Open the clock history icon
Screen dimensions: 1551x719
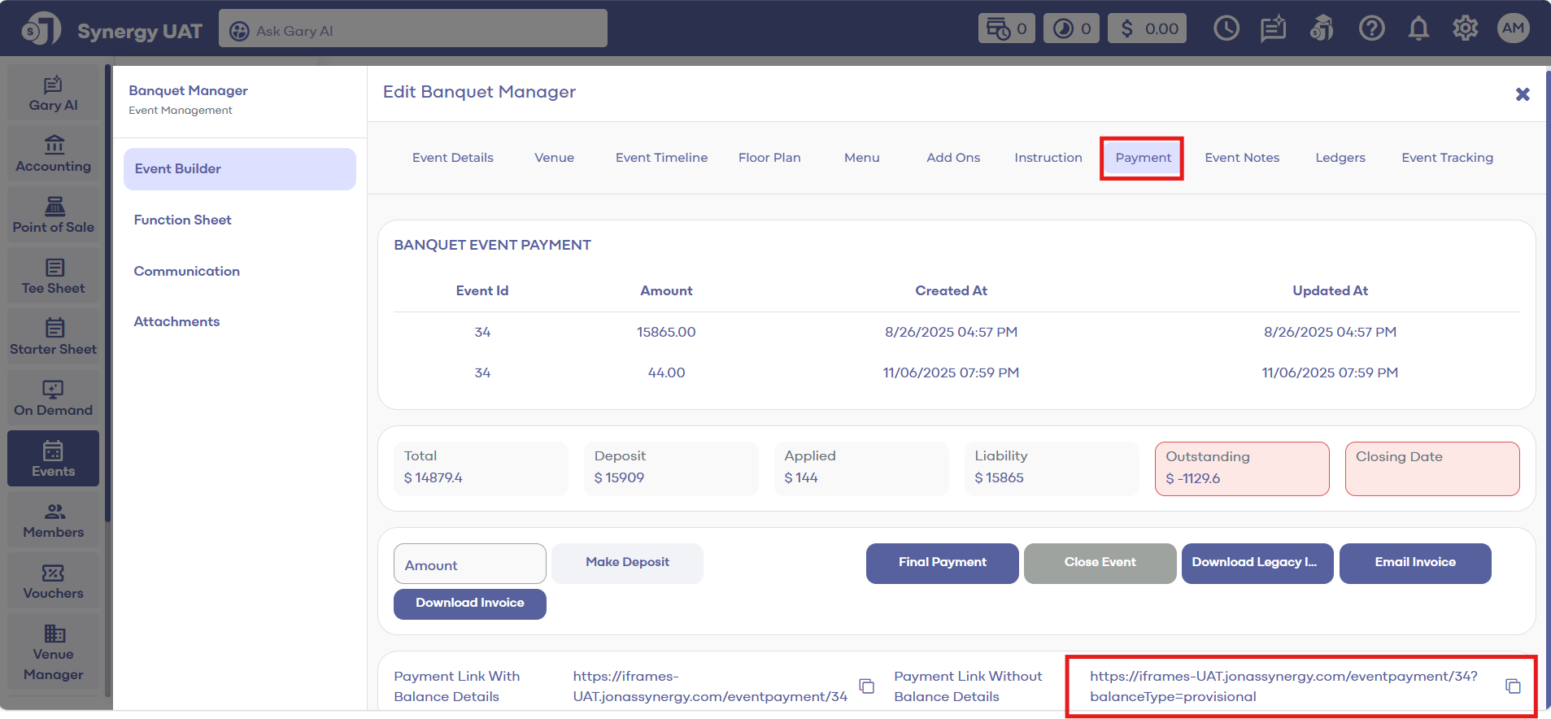coord(1226,29)
